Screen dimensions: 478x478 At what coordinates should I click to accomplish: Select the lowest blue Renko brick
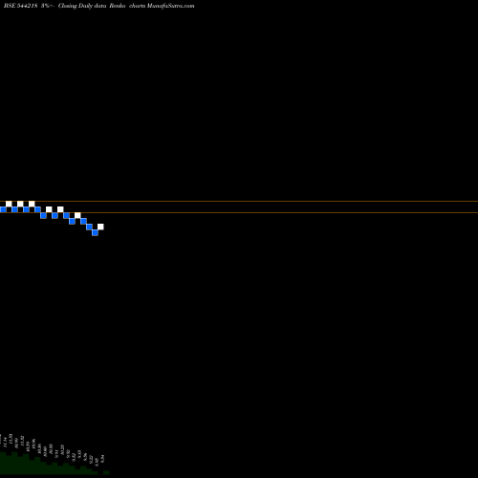click(95, 232)
